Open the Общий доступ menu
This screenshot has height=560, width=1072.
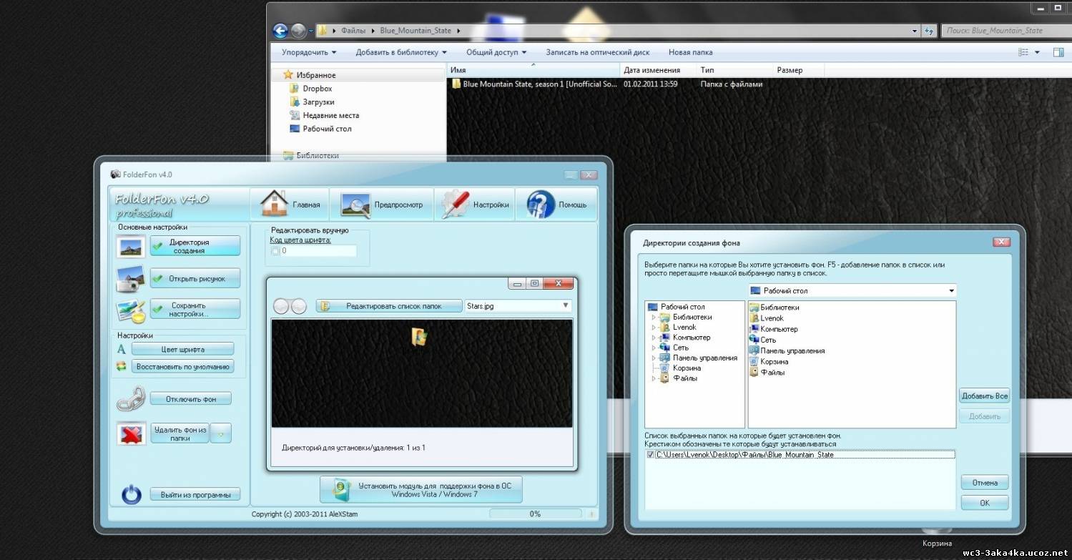[x=496, y=52]
